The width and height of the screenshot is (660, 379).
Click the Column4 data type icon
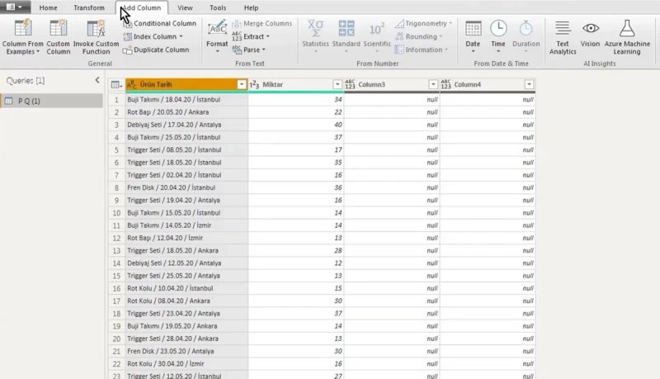tap(445, 85)
